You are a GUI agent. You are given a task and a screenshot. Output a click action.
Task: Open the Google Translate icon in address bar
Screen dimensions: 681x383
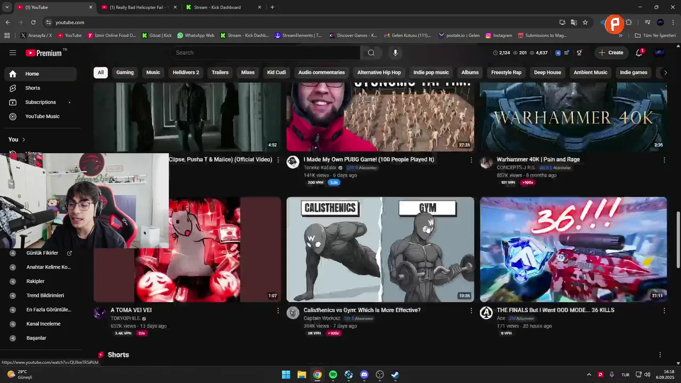pos(574,22)
